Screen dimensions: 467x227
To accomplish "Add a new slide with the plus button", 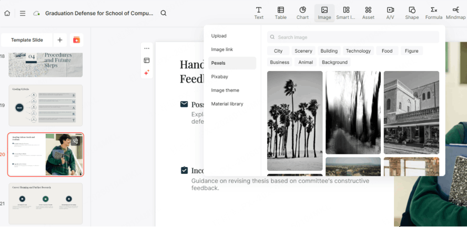I will click(60, 40).
